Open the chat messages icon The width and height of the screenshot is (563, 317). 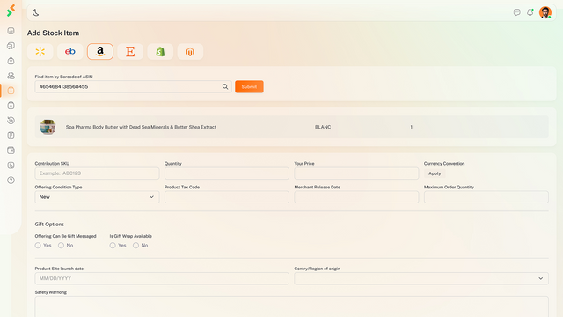coord(516,12)
